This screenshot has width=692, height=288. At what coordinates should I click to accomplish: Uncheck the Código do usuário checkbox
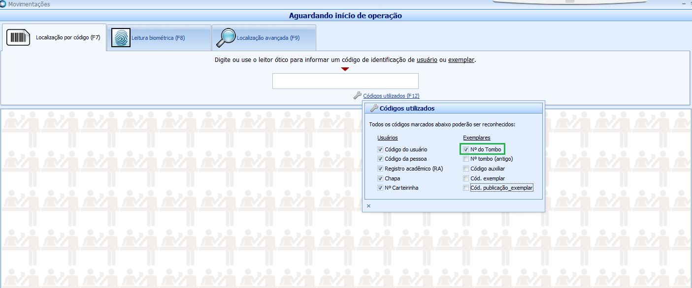tap(380, 149)
